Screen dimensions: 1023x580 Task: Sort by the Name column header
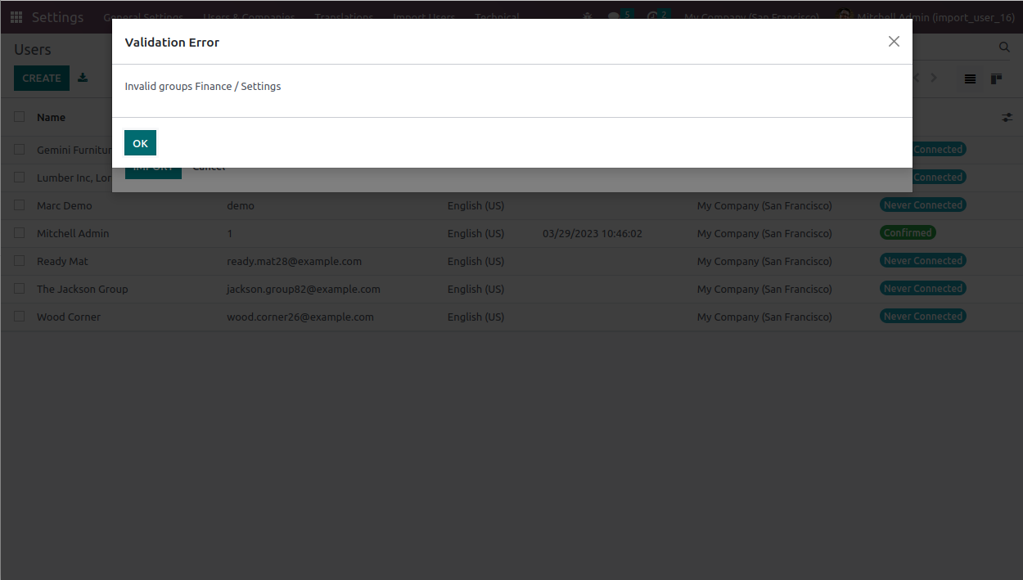tap(51, 118)
